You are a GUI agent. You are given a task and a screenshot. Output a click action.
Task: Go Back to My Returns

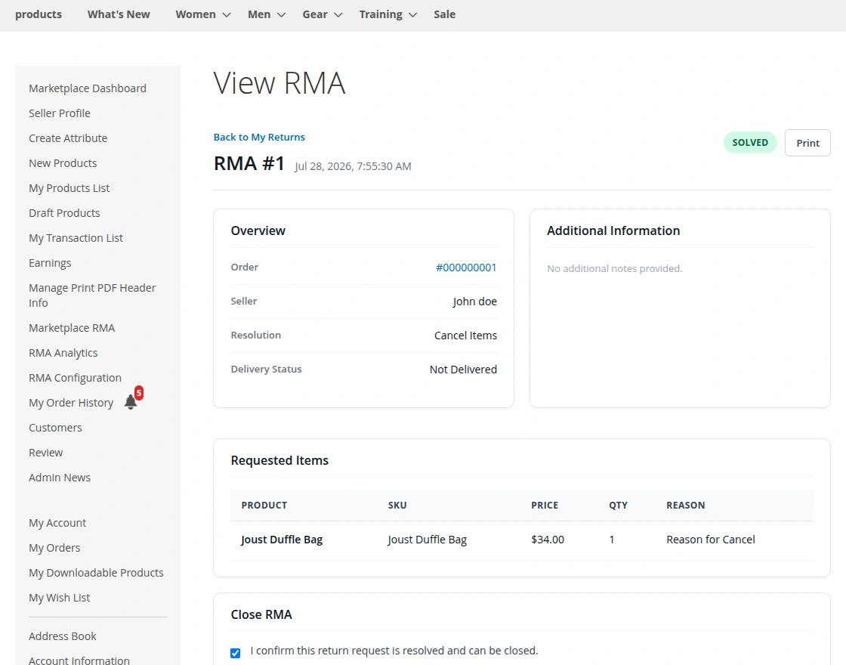click(x=259, y=137)
